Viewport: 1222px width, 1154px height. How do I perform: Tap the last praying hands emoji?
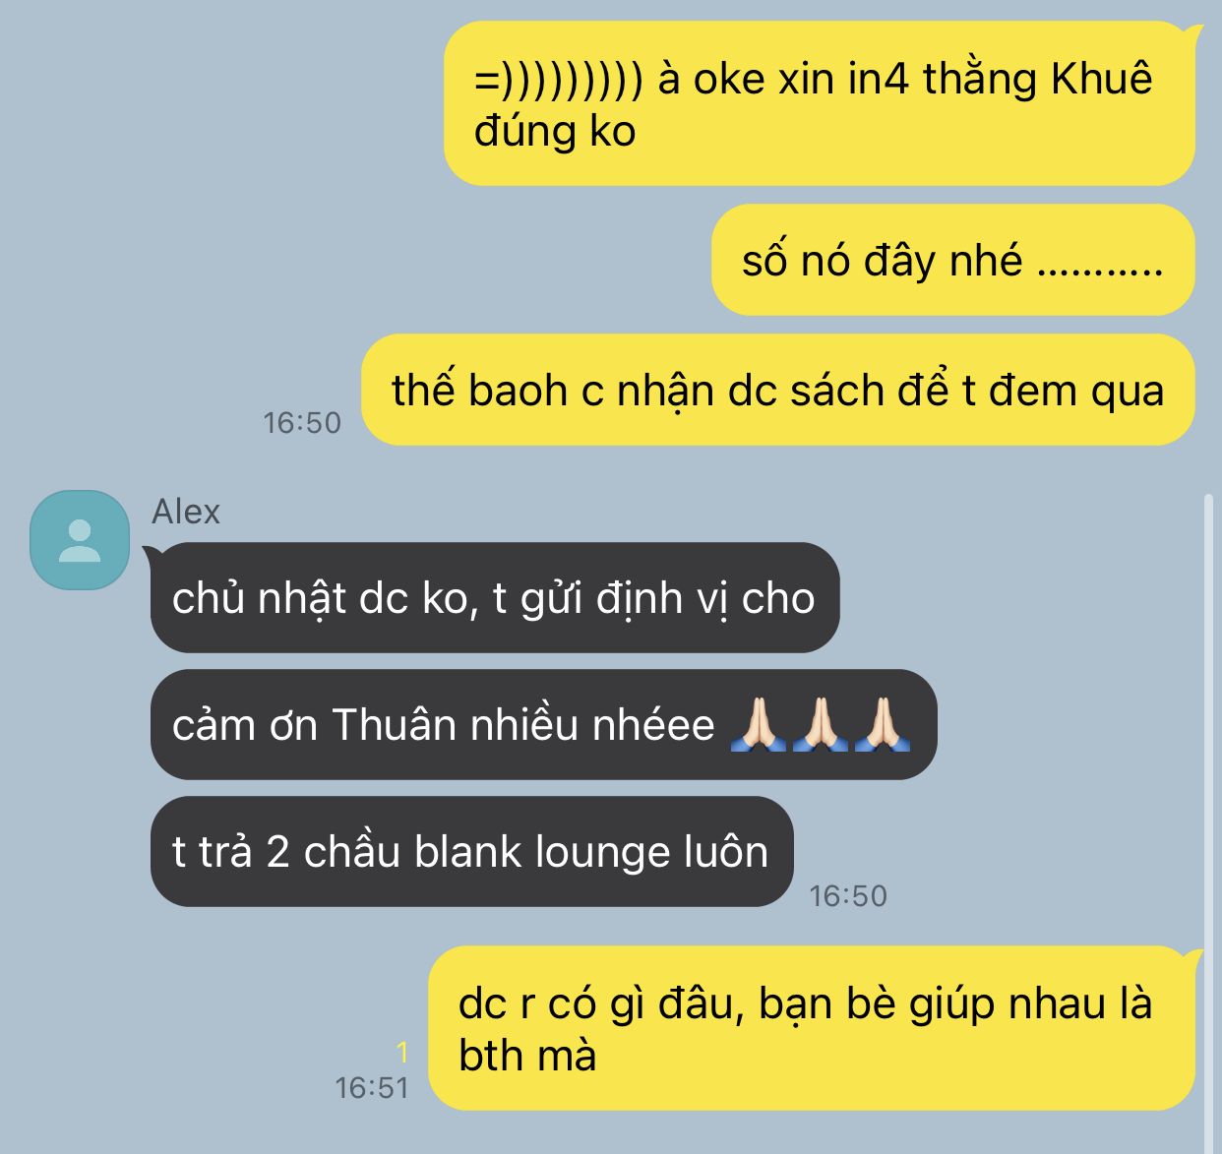(883, 725)
